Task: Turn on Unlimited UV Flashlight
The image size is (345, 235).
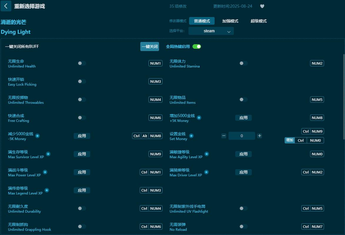Action: [243, 208]
